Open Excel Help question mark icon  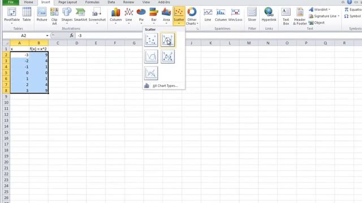tap(350, 2)
